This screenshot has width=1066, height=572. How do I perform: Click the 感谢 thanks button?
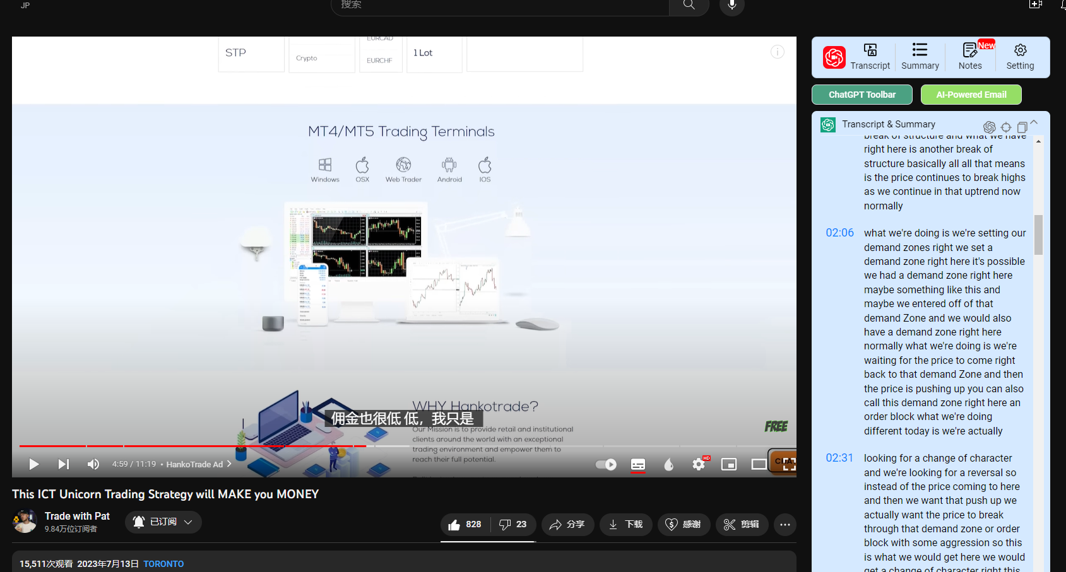[684, 524]
